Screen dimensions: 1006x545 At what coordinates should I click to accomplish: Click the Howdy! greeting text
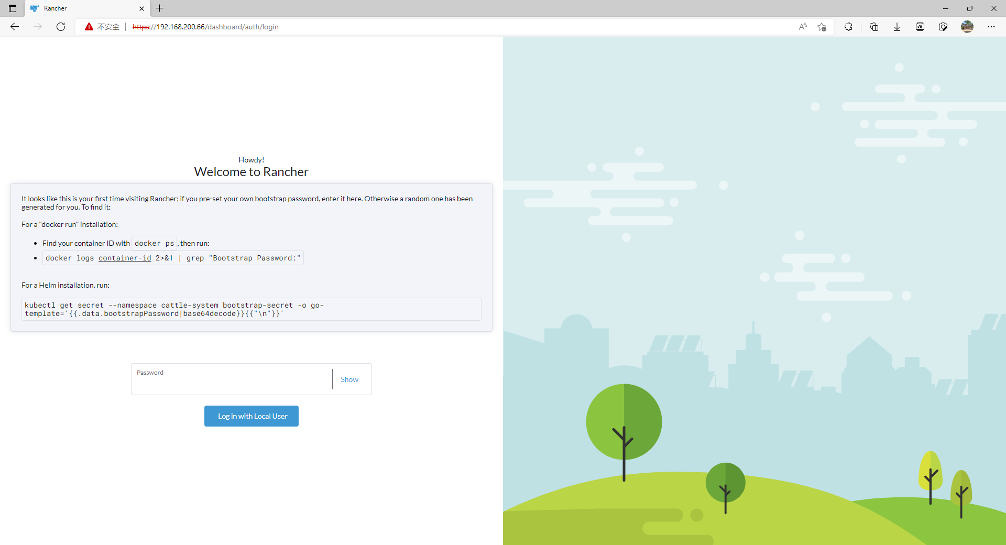(x=251, y=160)
